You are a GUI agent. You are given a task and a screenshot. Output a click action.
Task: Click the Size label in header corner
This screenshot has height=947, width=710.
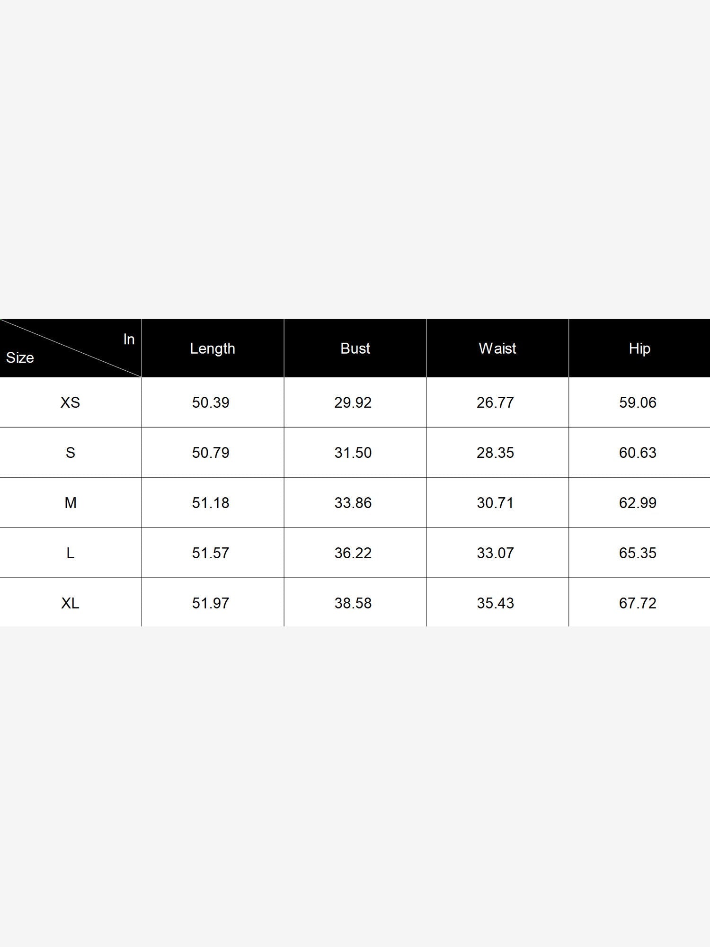[x=20, y=357]
